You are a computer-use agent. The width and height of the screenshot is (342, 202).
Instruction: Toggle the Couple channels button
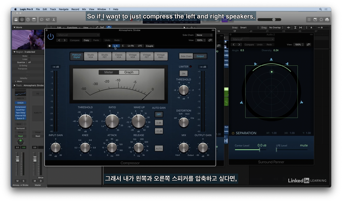click(150, 46)
